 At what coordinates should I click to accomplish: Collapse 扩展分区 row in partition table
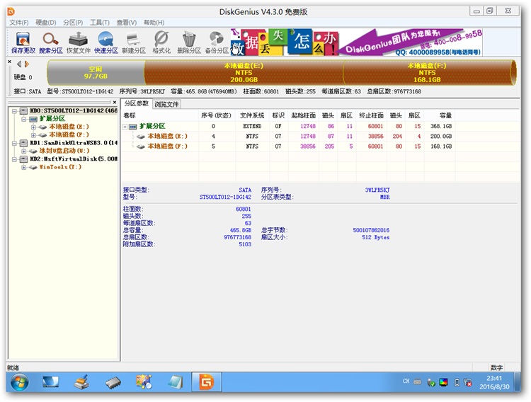click(x=125, y=127)
